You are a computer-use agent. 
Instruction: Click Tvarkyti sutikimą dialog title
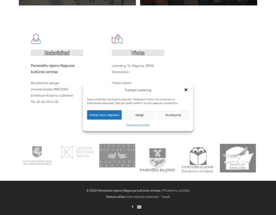point(138,90)
